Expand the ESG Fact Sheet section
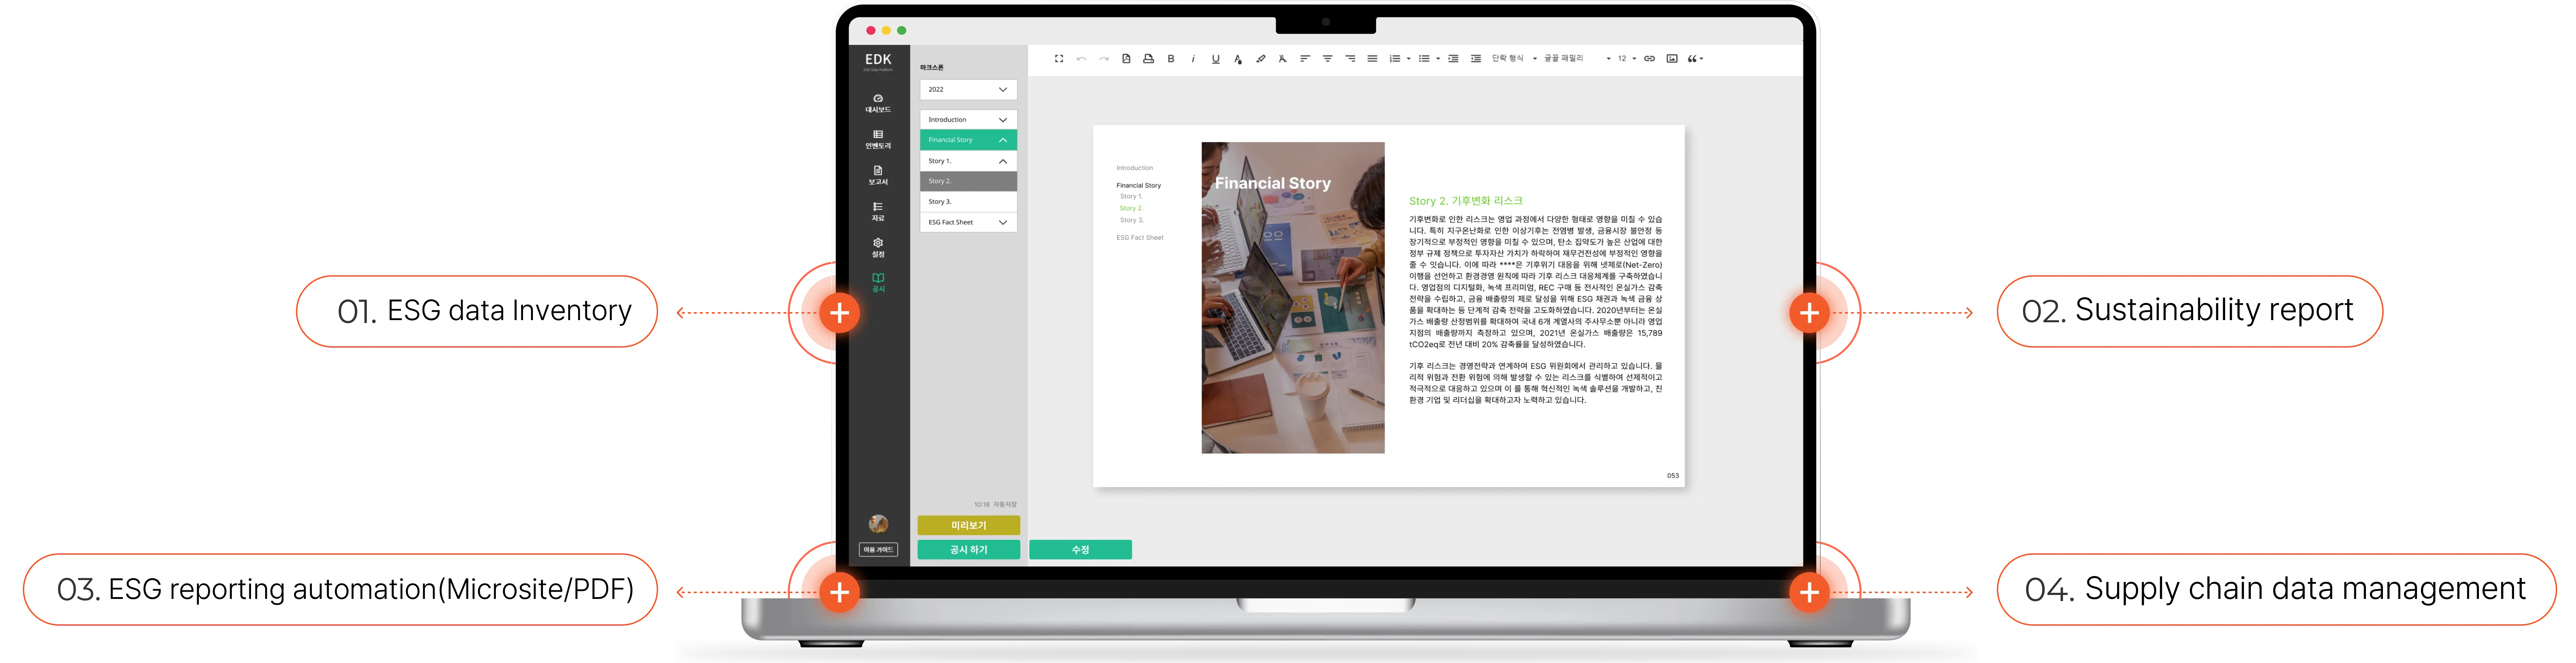2576x663 pixels. pos(968,222)
